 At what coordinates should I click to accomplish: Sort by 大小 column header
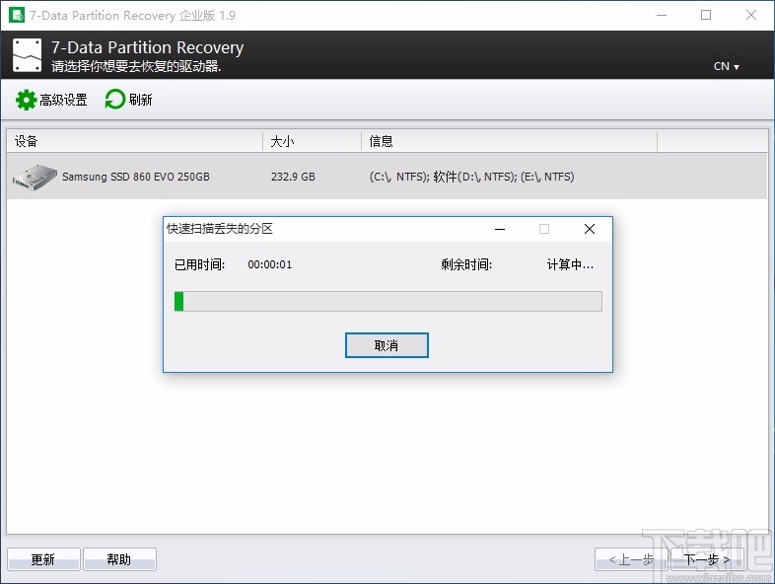[312, 141]
